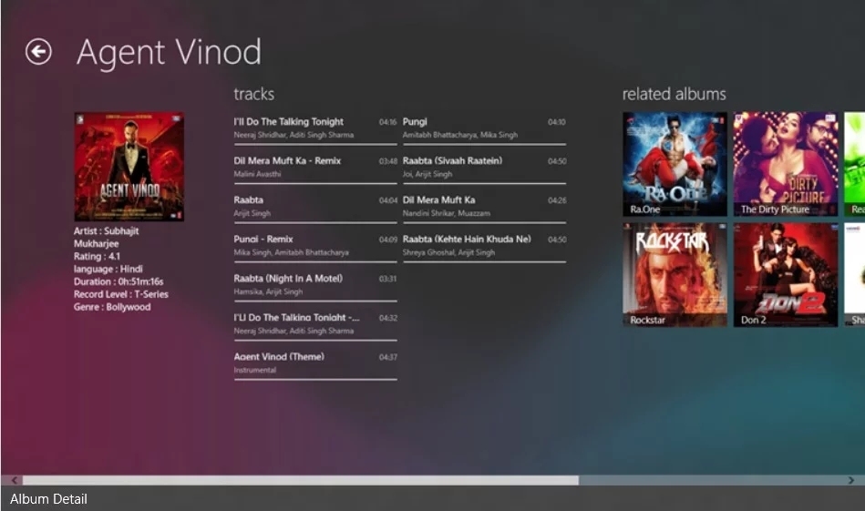The height and width of the screenshot is (511, 865).
Task: Open The Dirty Picture related album
Action: coord(786,164)
